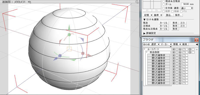Click the render sphere icon on ルートパート row
The height and width of the screenshot is (95, 200).
[x=180, y=49]
